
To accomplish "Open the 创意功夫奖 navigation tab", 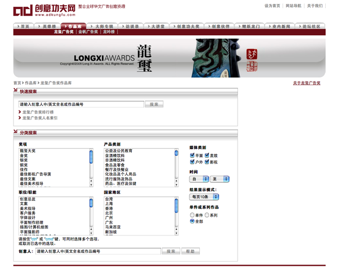I will point(186,26).
